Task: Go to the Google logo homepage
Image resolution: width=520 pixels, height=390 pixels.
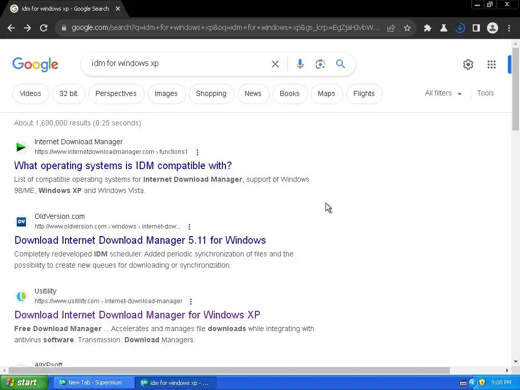Action: pos(35,64)
